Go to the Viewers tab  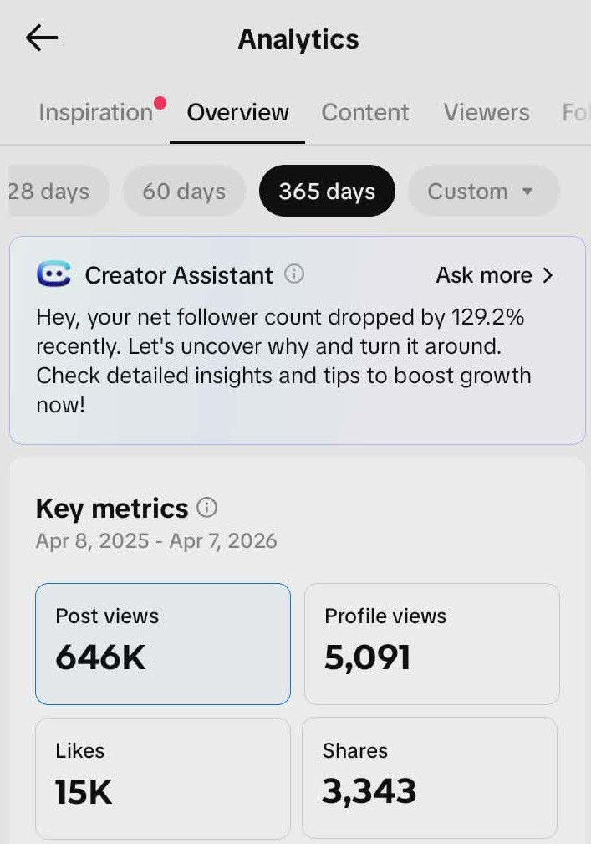486,113
